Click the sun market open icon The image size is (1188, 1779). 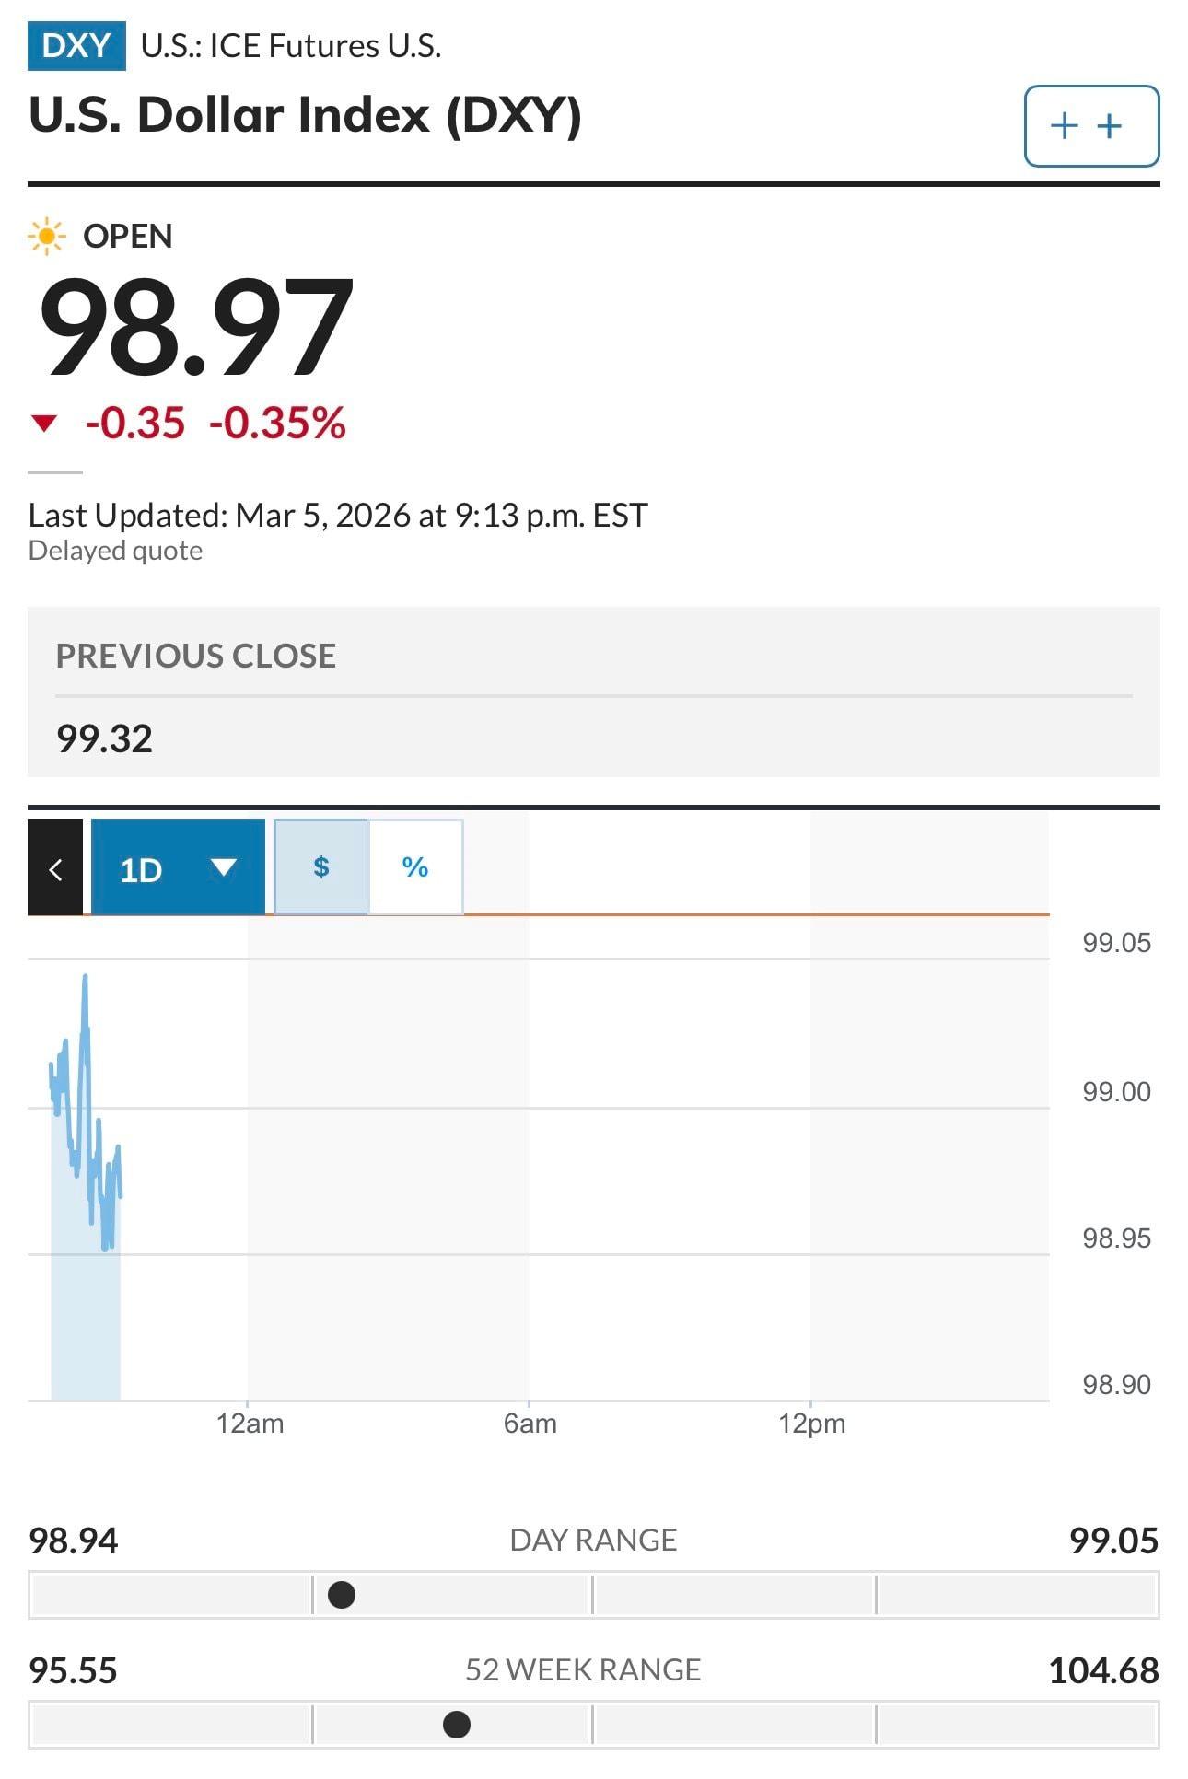pyautogui.click(x=46, y=237)
